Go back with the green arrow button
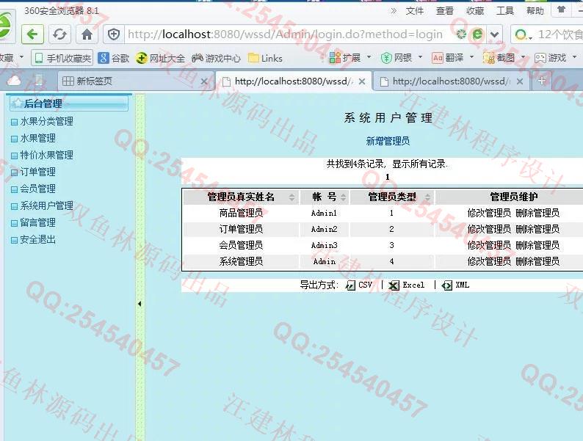Image resolution: width=583 pixels, height=441 pixels. [33, 34]
